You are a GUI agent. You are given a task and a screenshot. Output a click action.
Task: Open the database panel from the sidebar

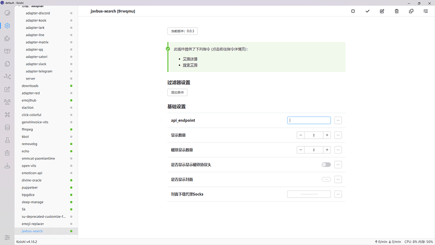[x=7, y=128]
